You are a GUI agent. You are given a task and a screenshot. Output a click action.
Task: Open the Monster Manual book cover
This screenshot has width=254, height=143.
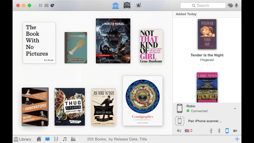click(x=113, y=41)
